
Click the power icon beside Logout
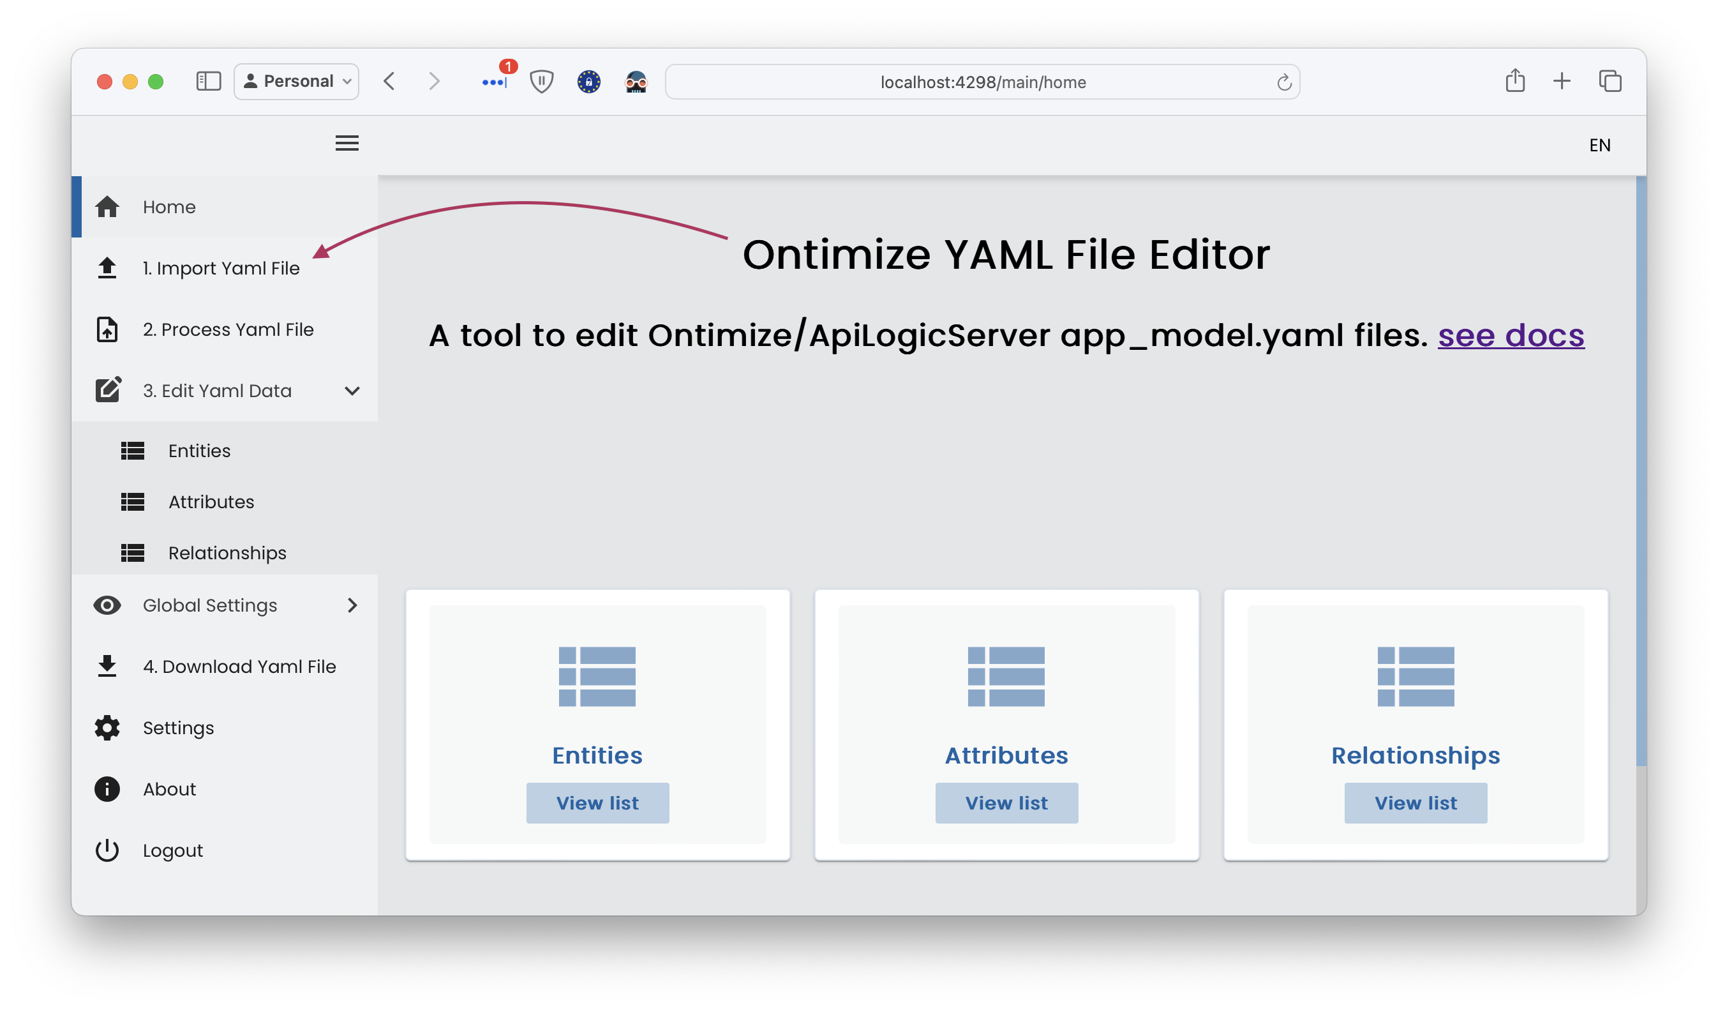[x=107, y=850]
